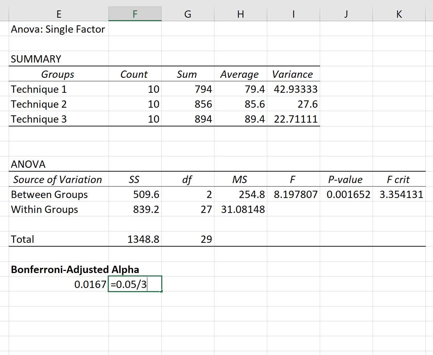Screen dimensions: 433x355
Task: Click the Groups header cell
Action: [59, 74]
